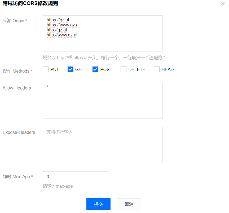Place cursor on the https://www.gz.al origin line
Image resolution: width=229 pixels, height=213 pixels.
63,25
